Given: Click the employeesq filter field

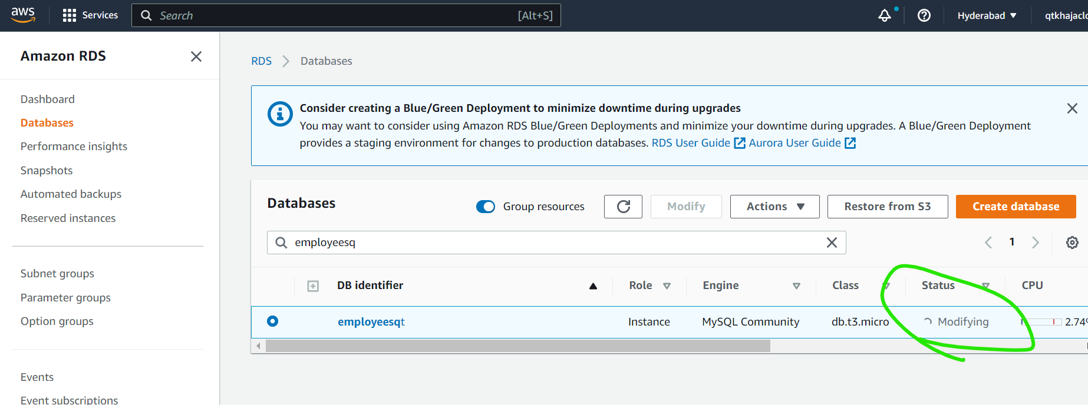Looking at the screenshot, I should pyautogui.click(x=556, y=243).
